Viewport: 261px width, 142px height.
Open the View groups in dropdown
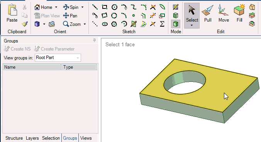point(58,58)
